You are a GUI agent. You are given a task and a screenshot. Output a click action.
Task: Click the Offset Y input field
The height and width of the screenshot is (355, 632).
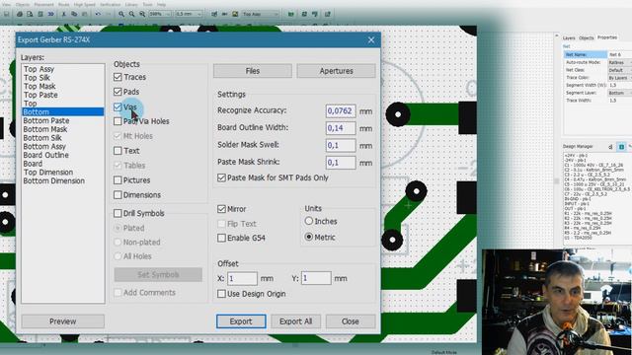tap(316, 278)
